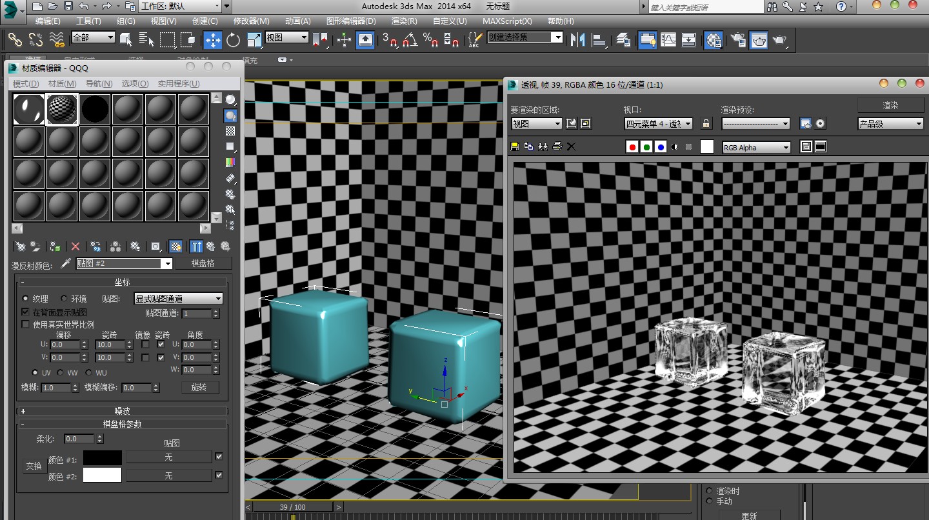
Task: Open the 渲染(R) menu
Action: [405, 21]
